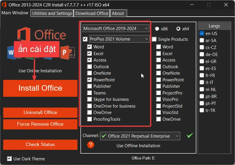This screenshot has height=165, width=235.
Task: Enable the pt-PT language
Action: point(202,103)
